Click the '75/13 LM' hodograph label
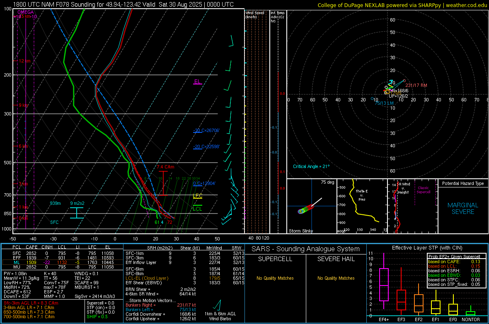This screenshot has width=489, height=324. [x=384, y=103]
